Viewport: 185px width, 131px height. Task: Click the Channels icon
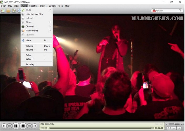(23, 27)
